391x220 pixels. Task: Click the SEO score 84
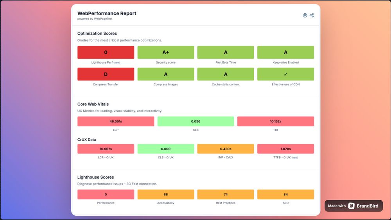(x=285, y=194)
